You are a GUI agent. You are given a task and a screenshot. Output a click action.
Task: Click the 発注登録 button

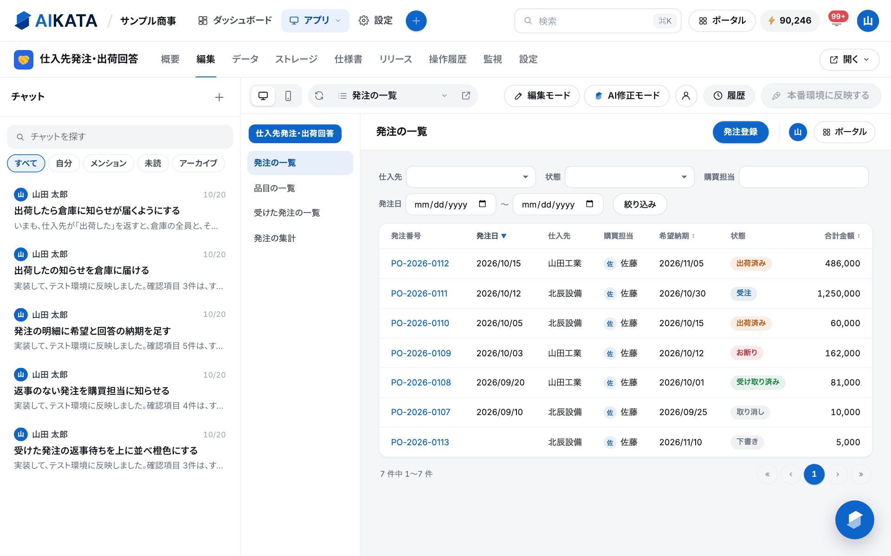pos(741,132)
